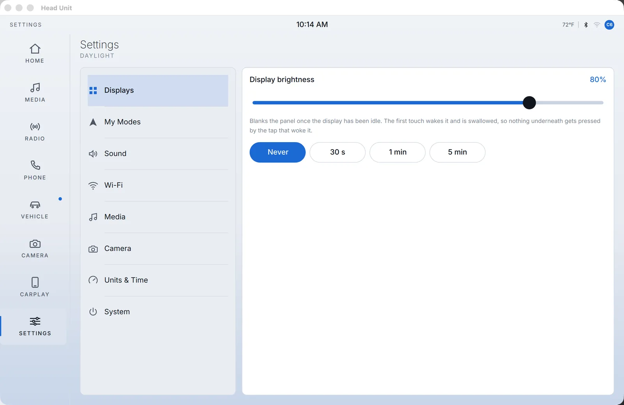Screen dimensions: 624x405
Task: Click the Sound speaker icon
Action: pos(93,153)
